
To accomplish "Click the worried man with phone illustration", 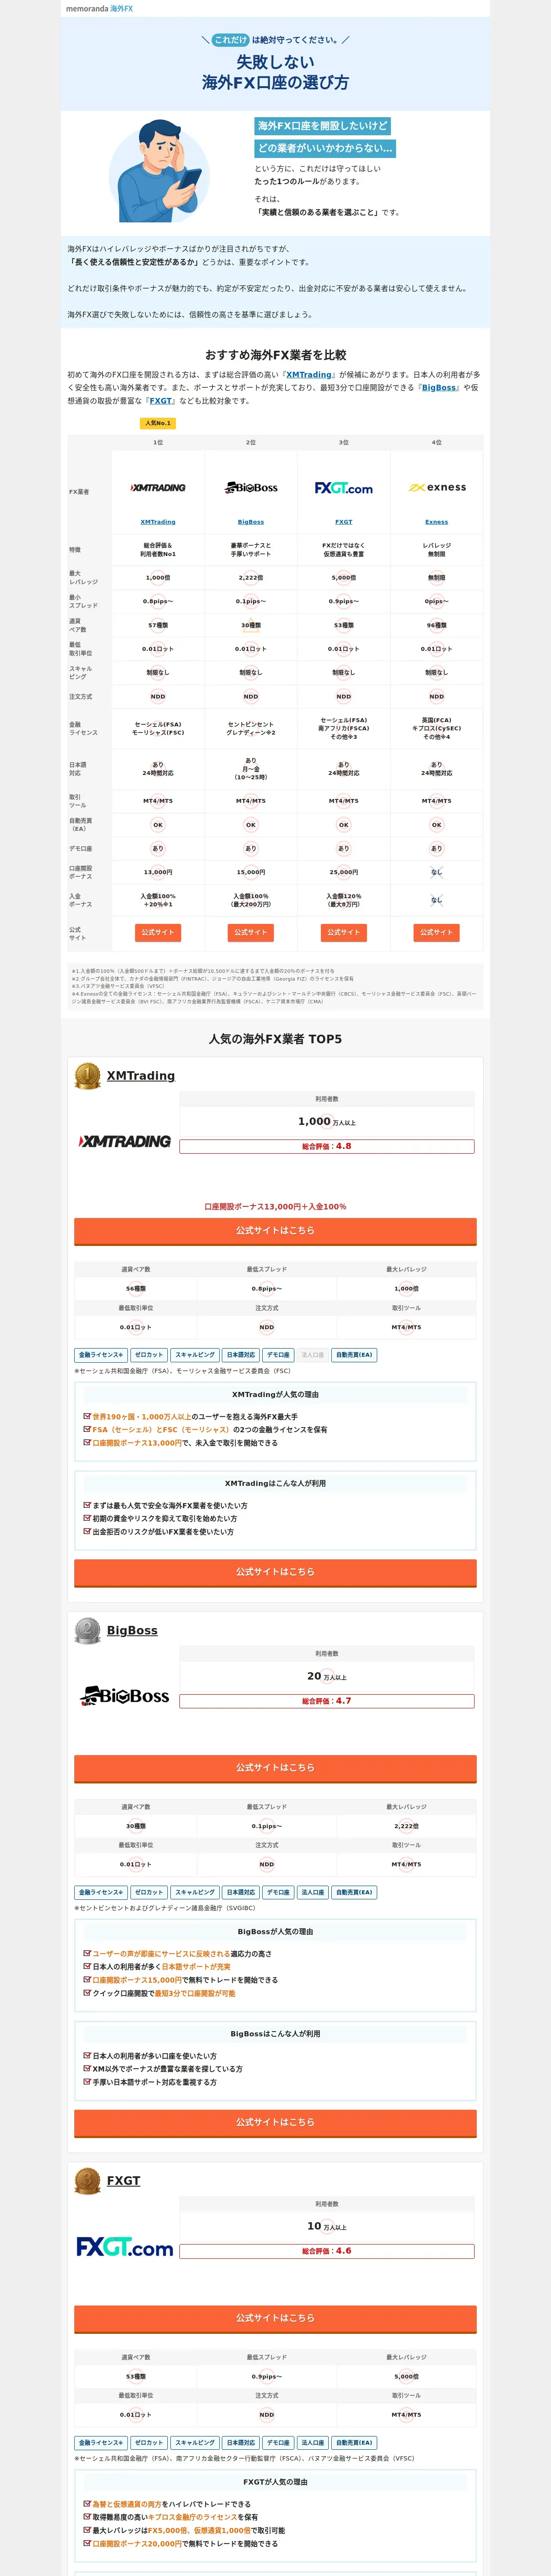I will point(159,171).
